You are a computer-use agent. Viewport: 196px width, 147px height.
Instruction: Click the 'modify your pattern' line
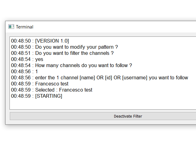[x=64, y=47]
